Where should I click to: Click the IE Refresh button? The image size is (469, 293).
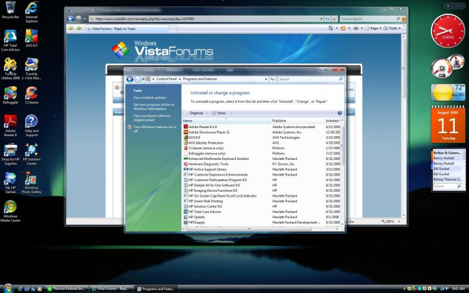[x=328, y=19]
